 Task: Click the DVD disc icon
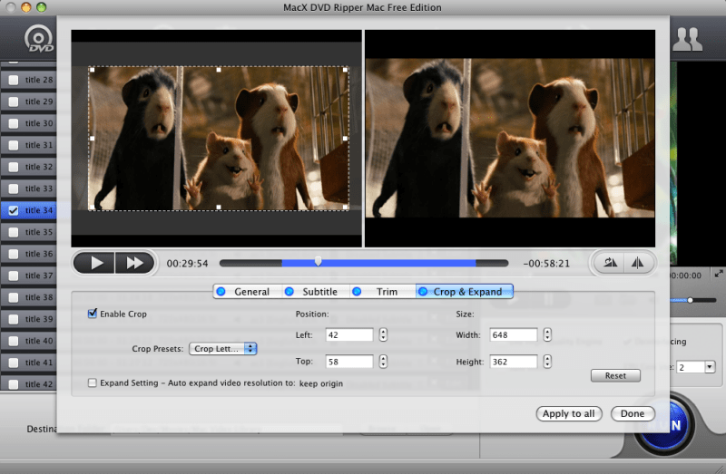pos(39,39)
